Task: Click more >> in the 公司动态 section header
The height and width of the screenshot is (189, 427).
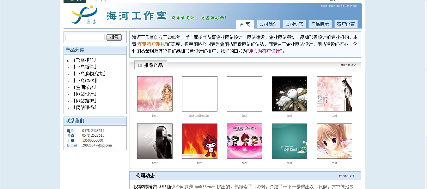Action: 347,176
